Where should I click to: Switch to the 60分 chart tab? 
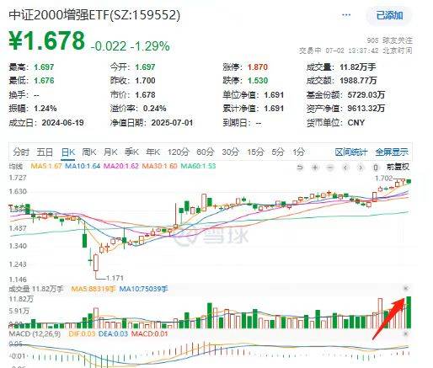(206, 152)
